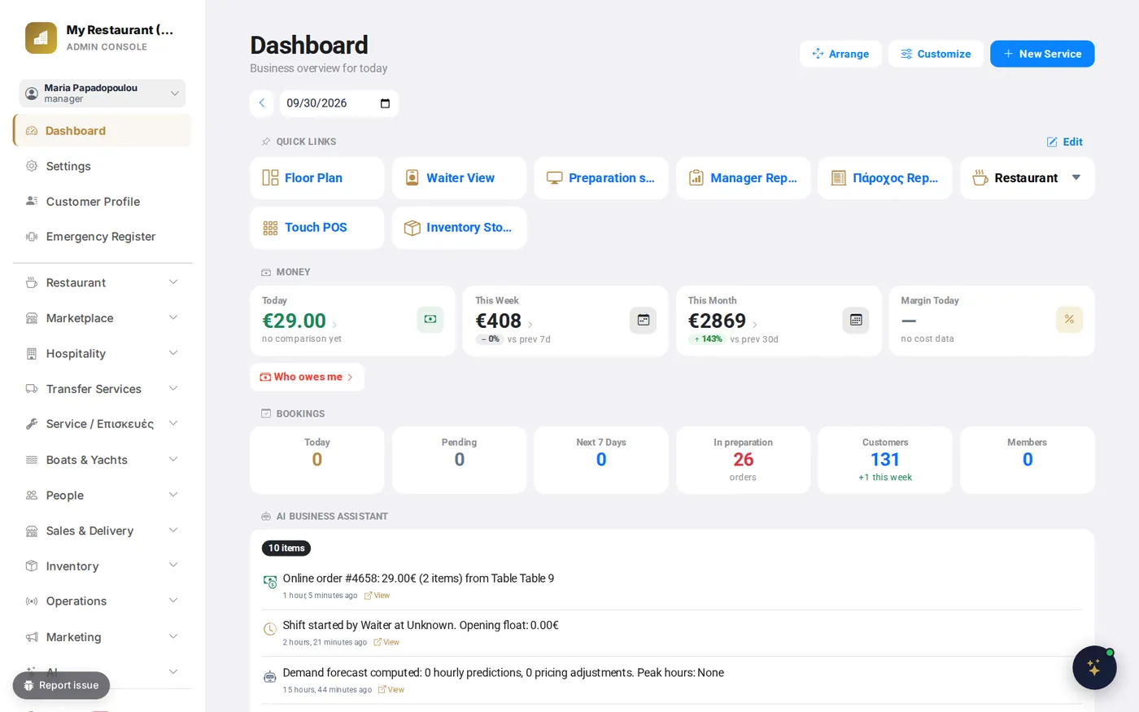1139x712 pixels.
Task: Click the New Service button
Action: pos(1042,54)
